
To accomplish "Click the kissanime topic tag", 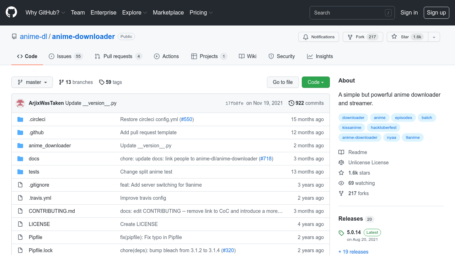I will coord(352,127).
